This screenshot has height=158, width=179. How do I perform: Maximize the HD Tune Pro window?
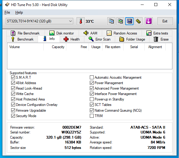pos(156,5)
